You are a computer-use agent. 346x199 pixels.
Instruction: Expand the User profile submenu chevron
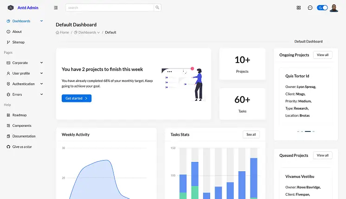[x=41, y=73]
